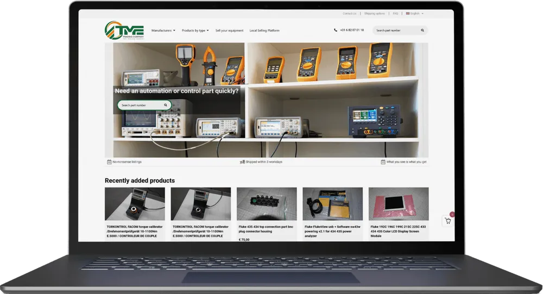543x294 pixels.
Task: Click the icon beside What you see is what you get
Action: 383,162
